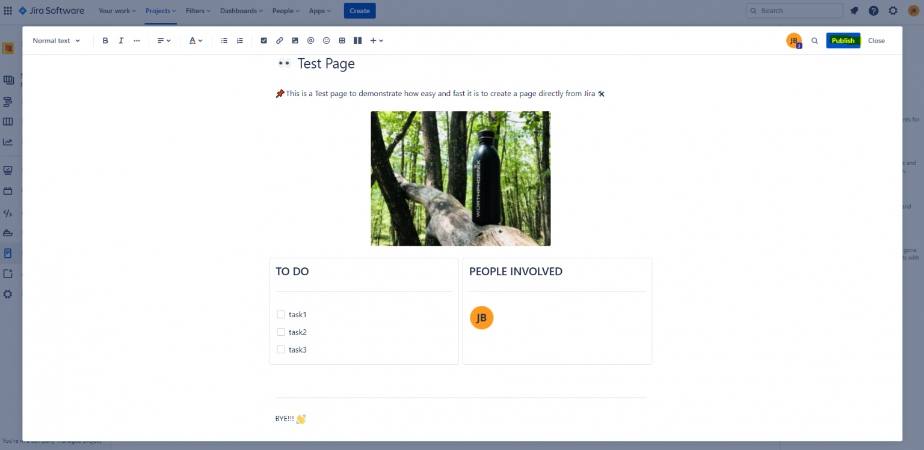Screen dimensions: 924x450
Task: Open the text color picker
Action: [196, 40]
